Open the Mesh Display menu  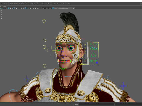click(x=32, y=4)
